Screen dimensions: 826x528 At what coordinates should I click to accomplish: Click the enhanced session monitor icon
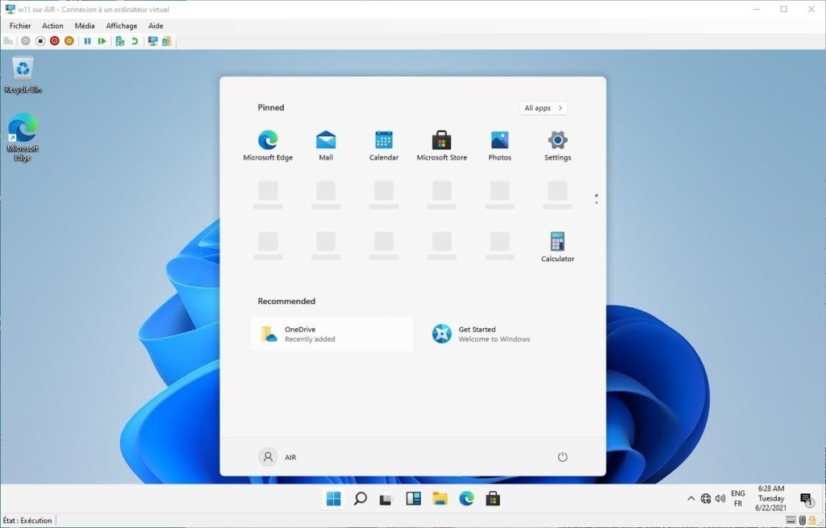[x=152, y=41]
